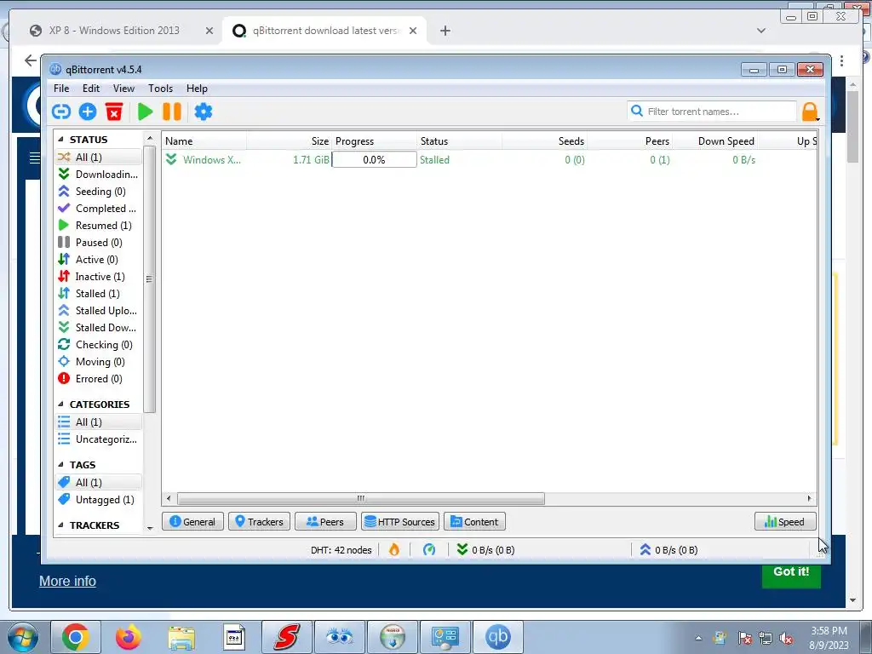Open the Content tab

[474, 522]
